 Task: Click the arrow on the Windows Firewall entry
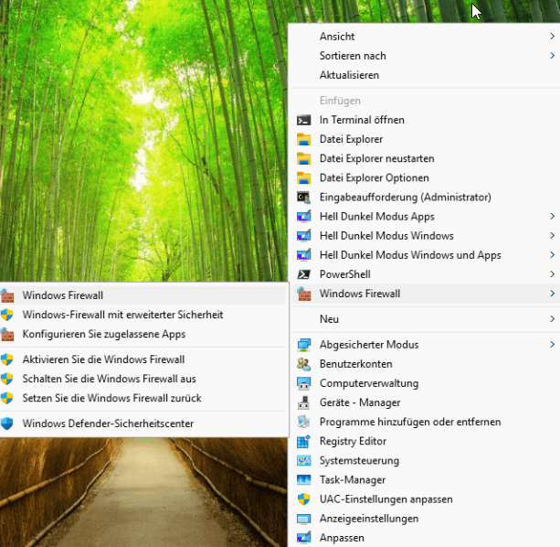(552, 294)
